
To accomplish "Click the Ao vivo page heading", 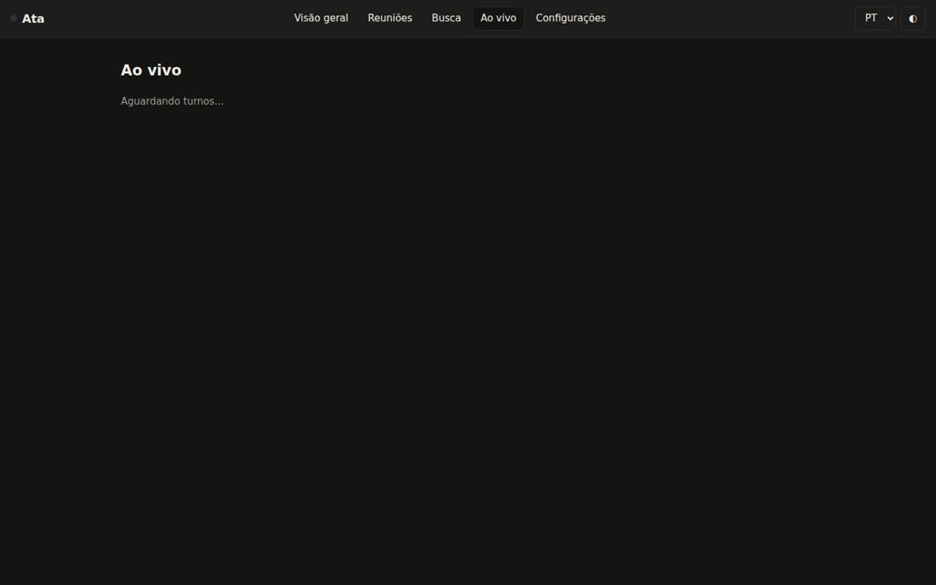I will (x=151, y=71).
